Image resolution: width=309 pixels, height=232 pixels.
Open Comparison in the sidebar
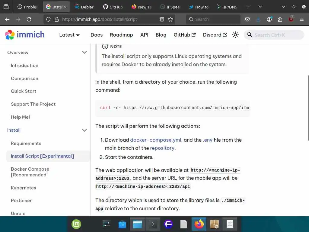(25, 79)
